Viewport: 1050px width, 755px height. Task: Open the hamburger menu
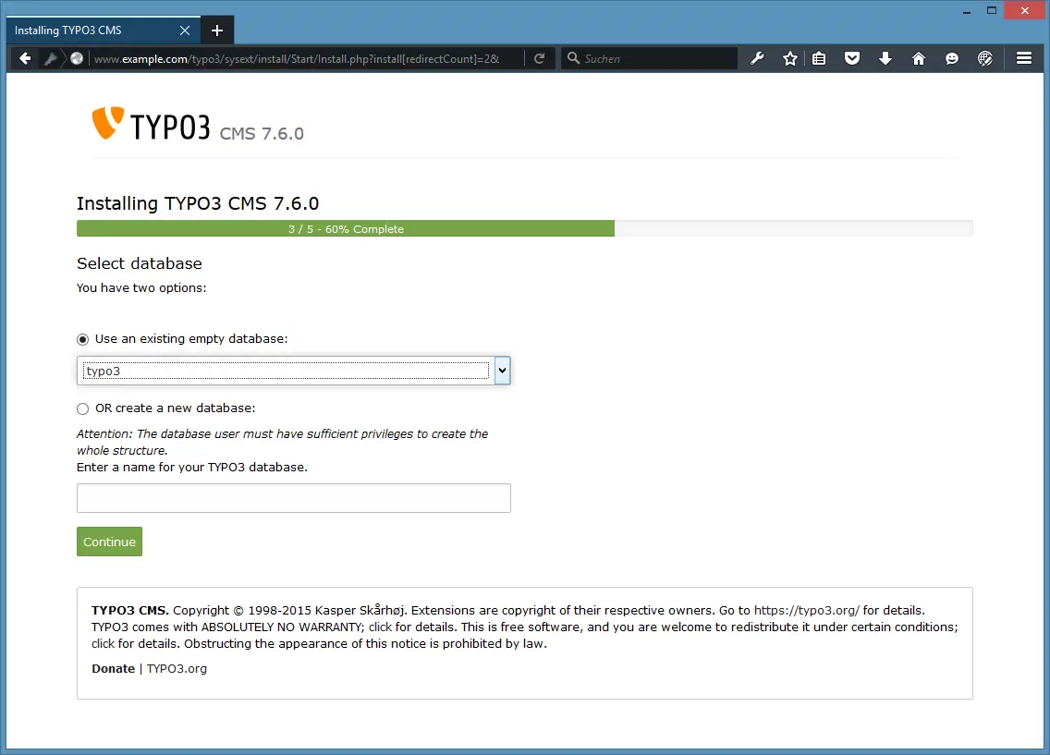(1024, 59)
